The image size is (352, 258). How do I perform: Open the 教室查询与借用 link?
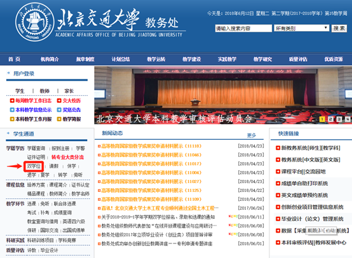tap(43, 221)
